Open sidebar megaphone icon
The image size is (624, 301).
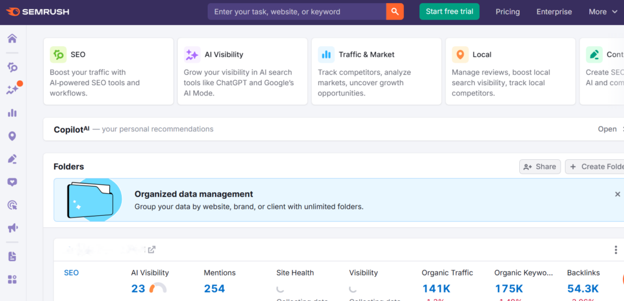coord(12,228)
